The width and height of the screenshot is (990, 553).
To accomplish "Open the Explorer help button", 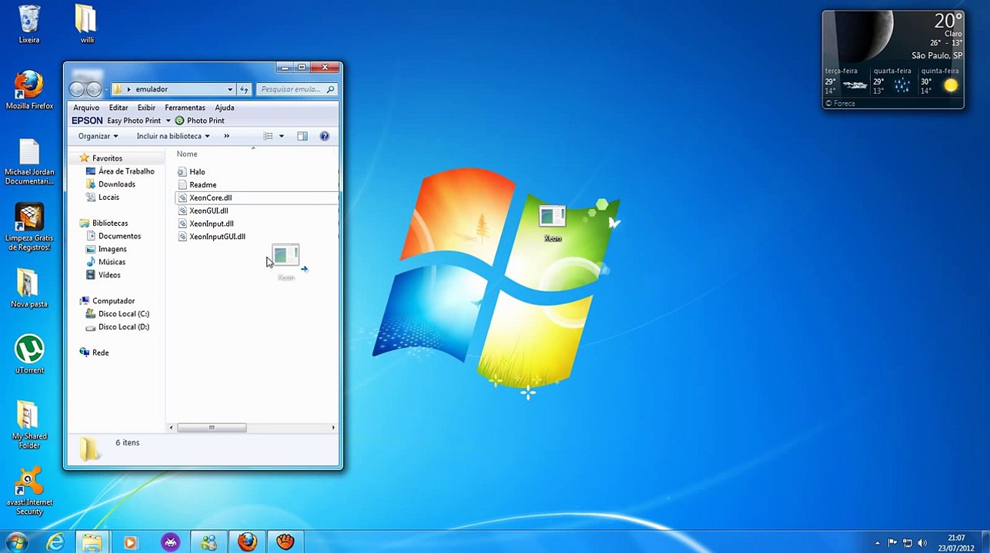I will pyautogui.click(x=325, y=136).
